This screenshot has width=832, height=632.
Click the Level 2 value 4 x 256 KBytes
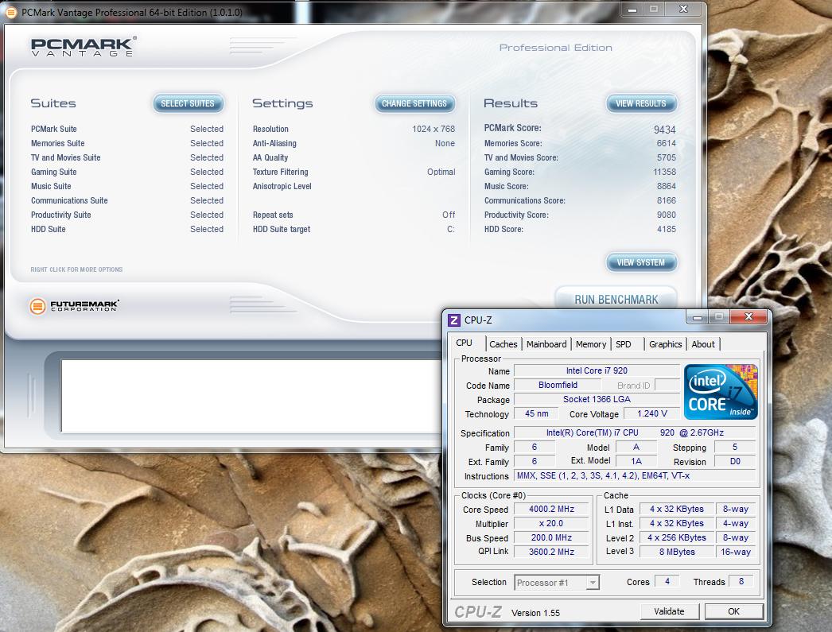pos(677,537)
